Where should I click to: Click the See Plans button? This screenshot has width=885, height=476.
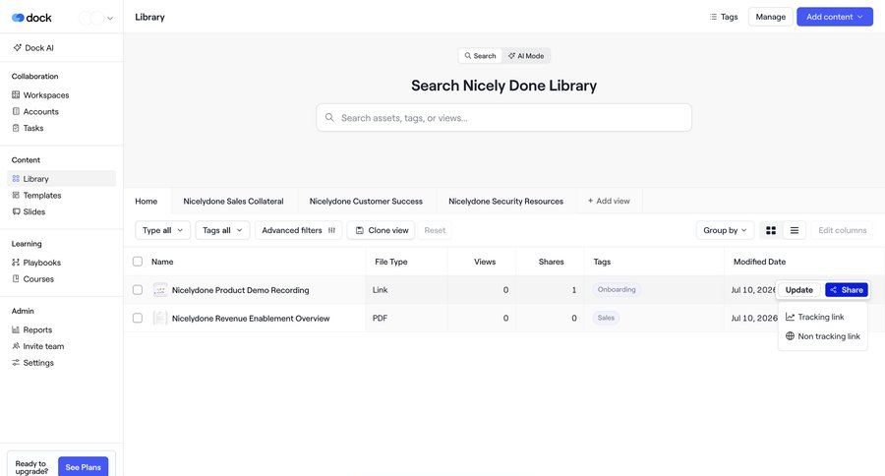click(83, 467)
